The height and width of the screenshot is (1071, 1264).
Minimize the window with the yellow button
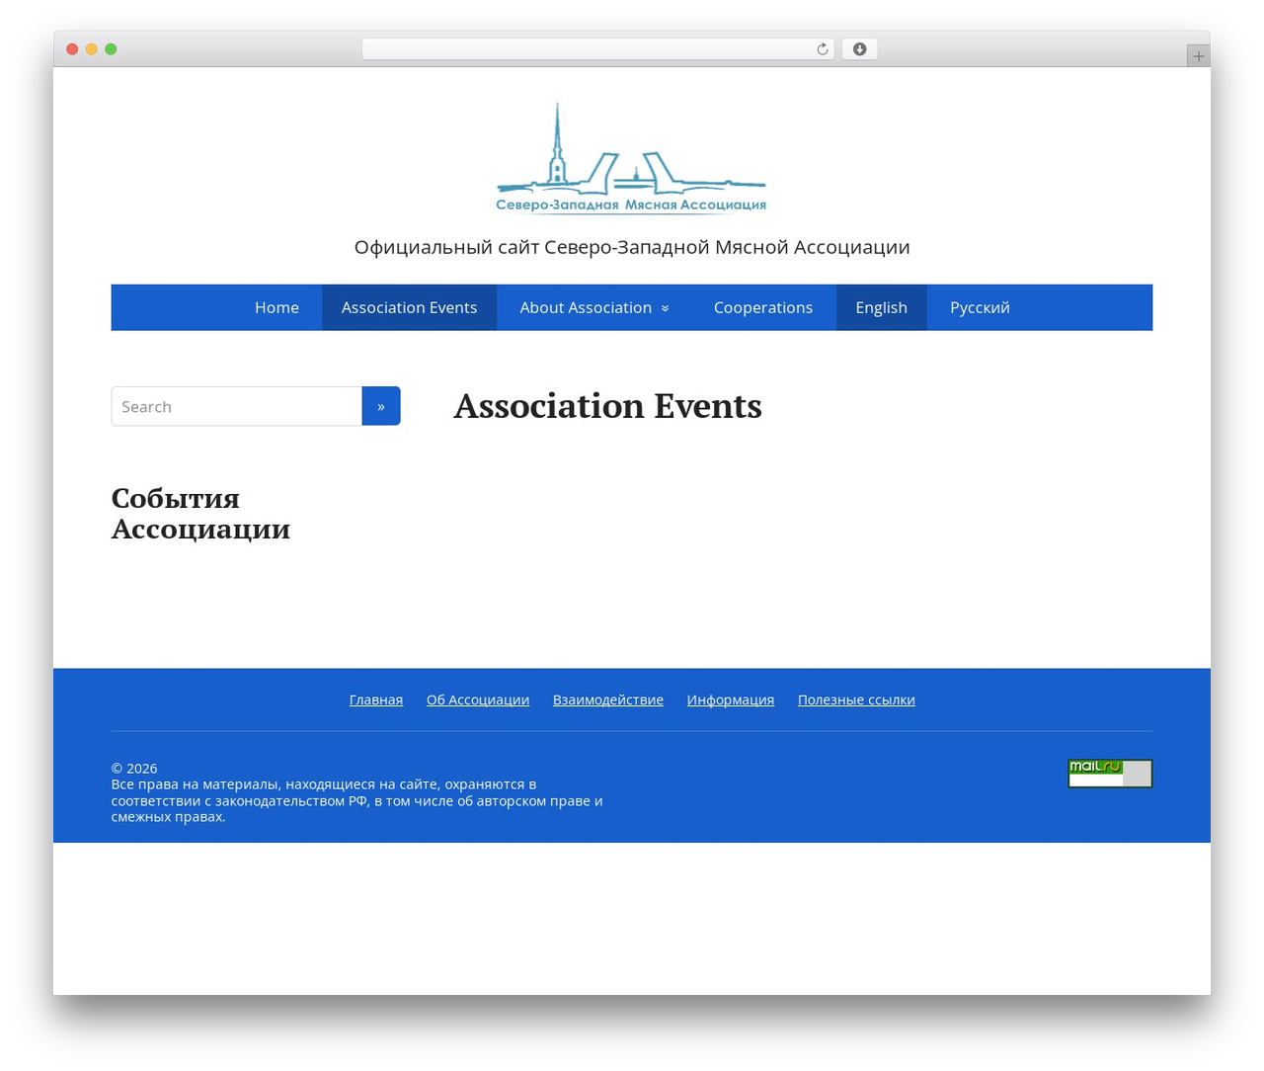click(92, 49)
